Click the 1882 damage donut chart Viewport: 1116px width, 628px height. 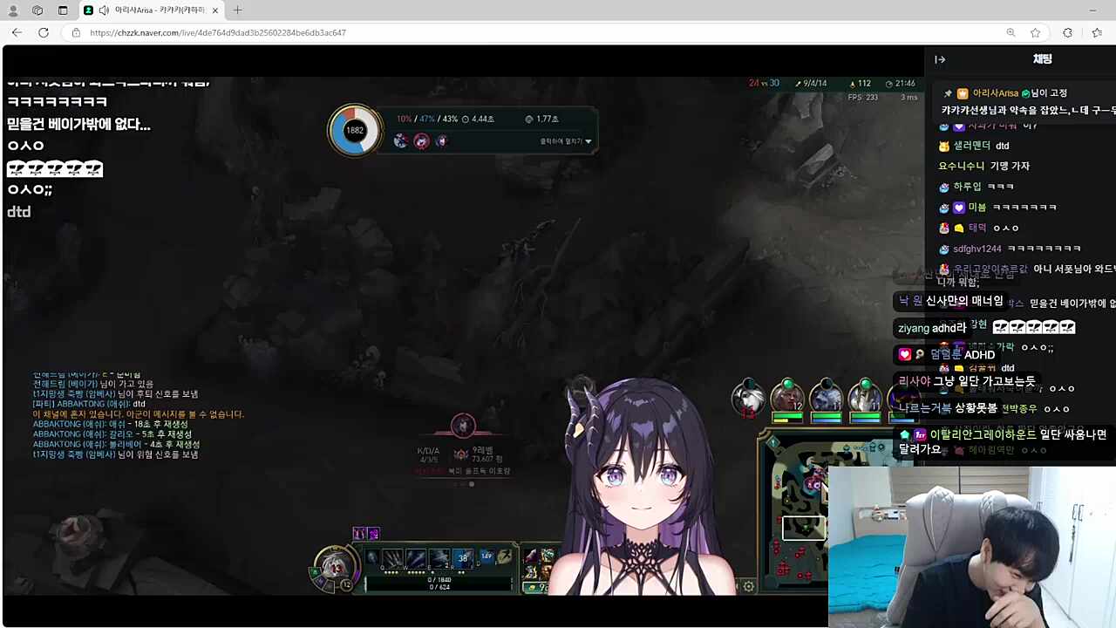pyautogui.click(x=354, y=130)
